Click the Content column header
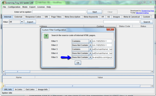156x96 pixels. coord(100,26)
